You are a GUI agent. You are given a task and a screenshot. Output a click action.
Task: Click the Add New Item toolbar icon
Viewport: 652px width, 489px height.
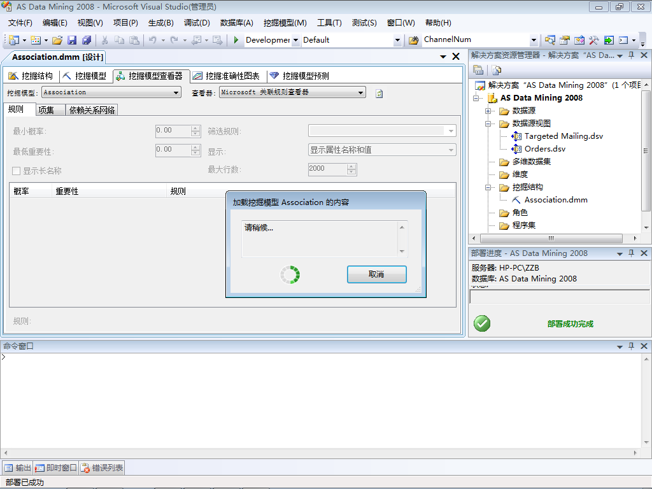click(x=36, y=40)
